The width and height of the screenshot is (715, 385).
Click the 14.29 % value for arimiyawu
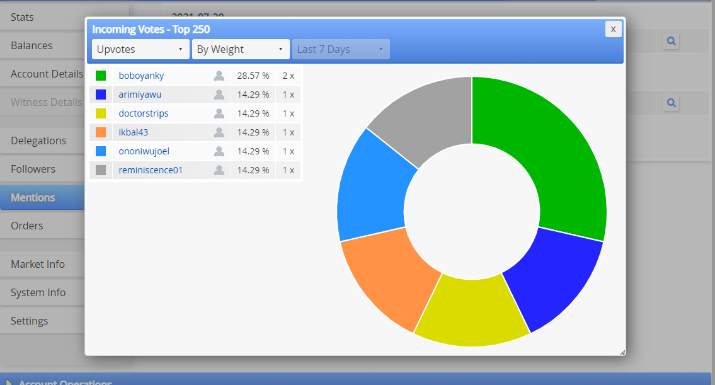(253, 95)
